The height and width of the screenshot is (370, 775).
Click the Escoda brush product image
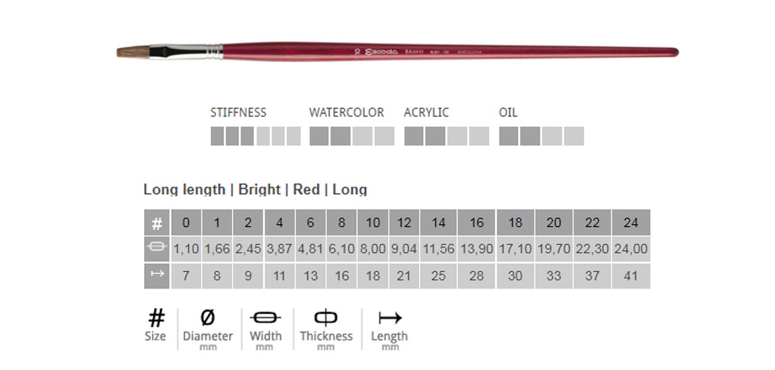pyautogui.click(x=397, y=52)
